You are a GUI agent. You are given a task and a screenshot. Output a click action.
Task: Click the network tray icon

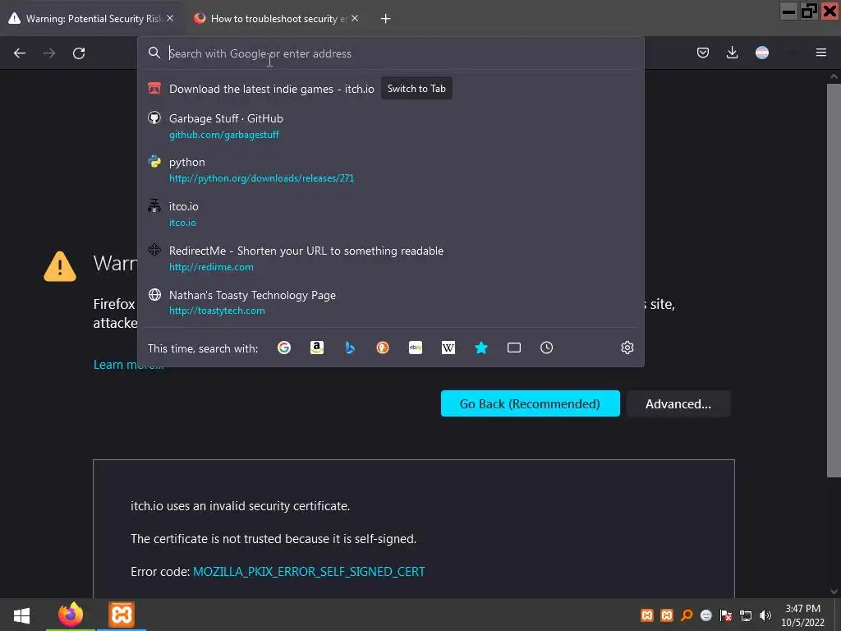[746, 615]
